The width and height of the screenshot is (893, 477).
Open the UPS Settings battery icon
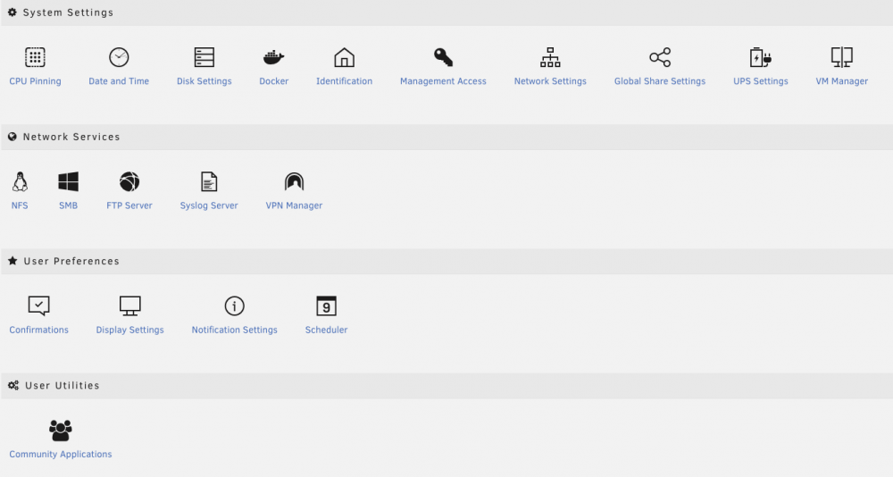760,57
